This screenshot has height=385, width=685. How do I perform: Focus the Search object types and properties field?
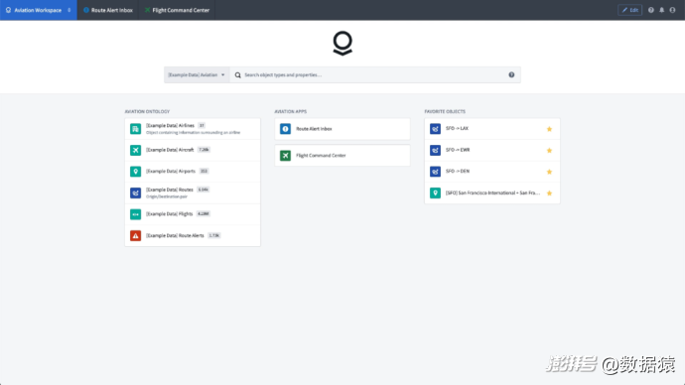click(x=375, y=74)
